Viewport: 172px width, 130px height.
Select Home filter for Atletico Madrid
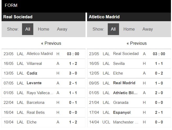tap(129, 29)
